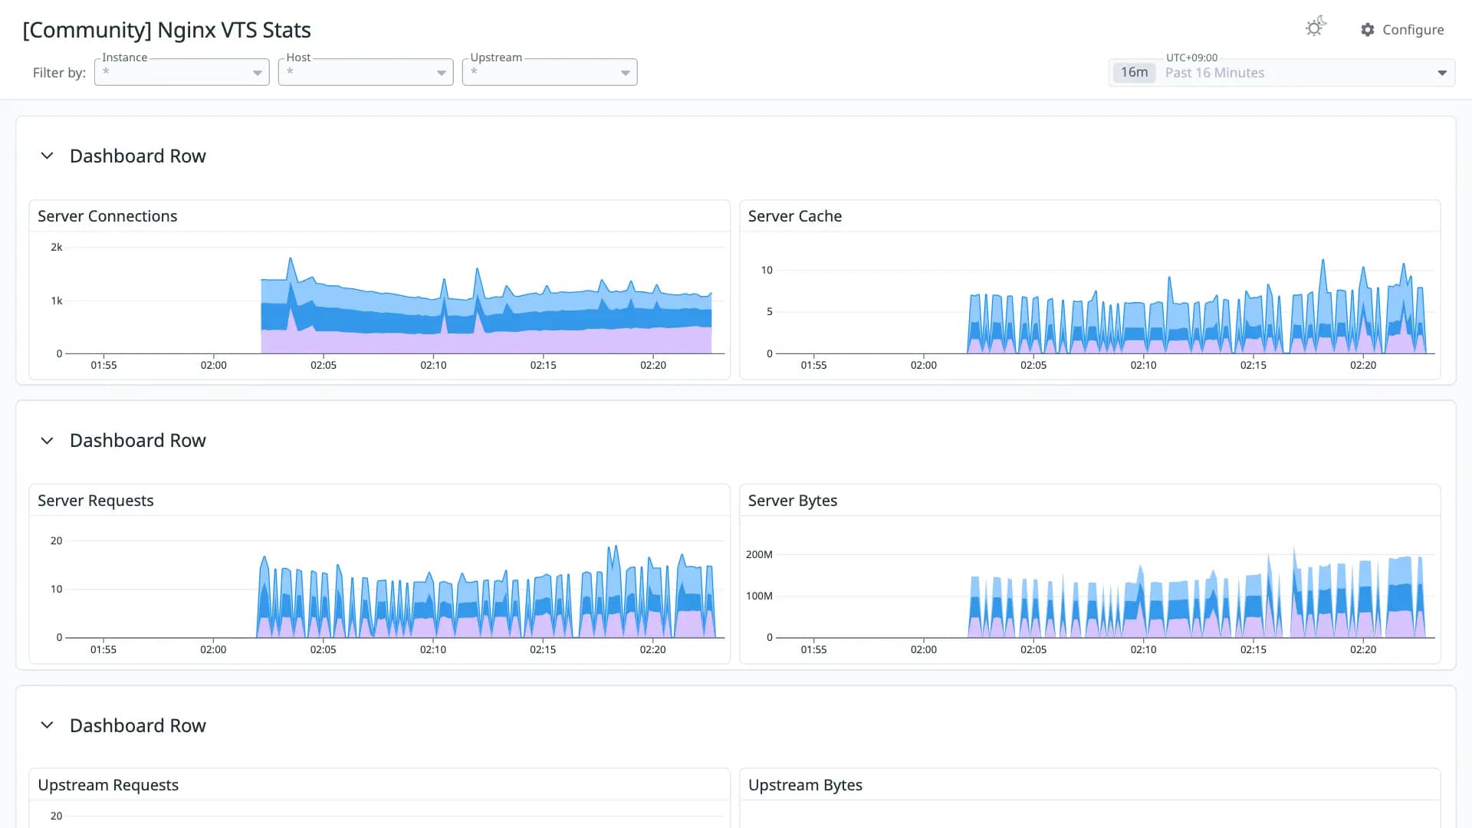
Task: Click the Server Connections panel title
Action: [x=107, y=216]
